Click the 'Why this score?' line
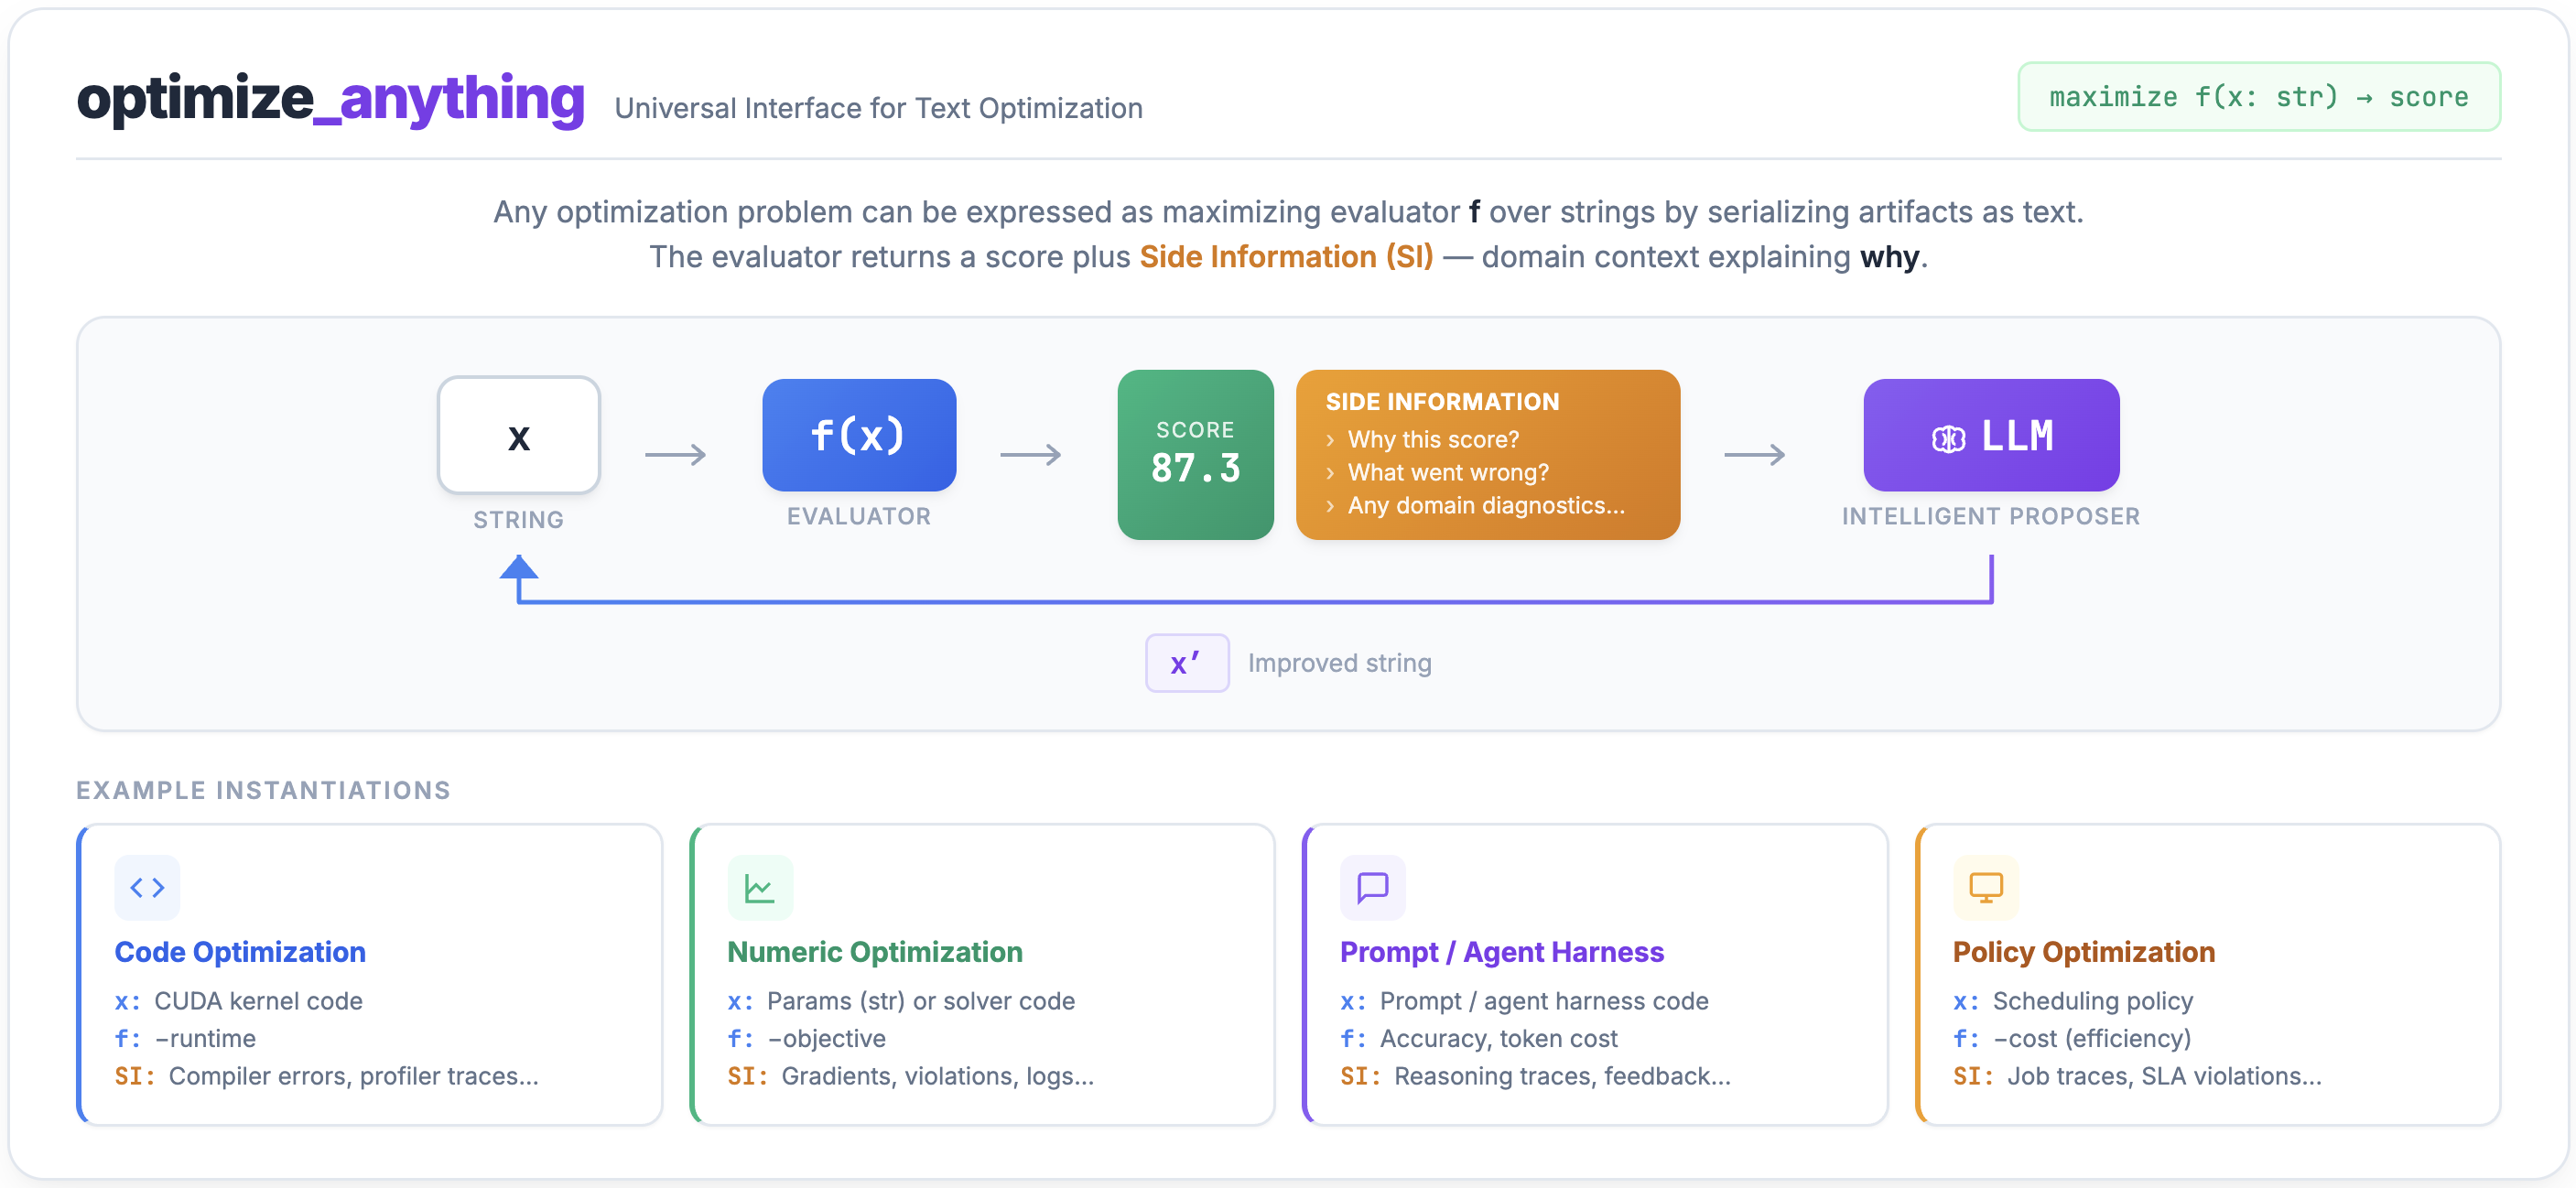 pyautogui.click(x=1433, y=439)
